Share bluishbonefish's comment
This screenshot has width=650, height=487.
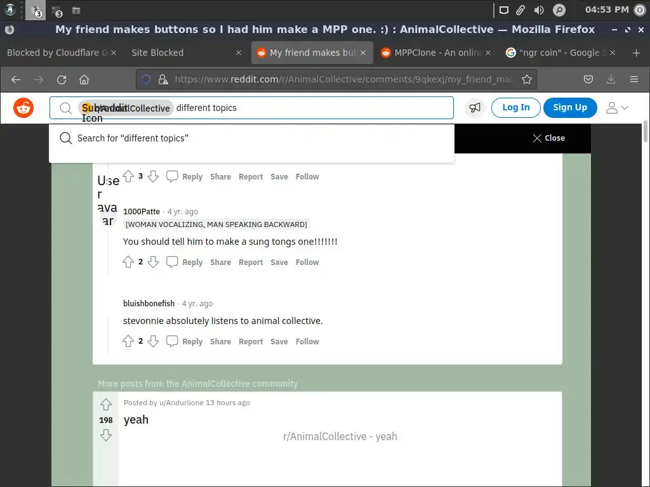[220, 342]
